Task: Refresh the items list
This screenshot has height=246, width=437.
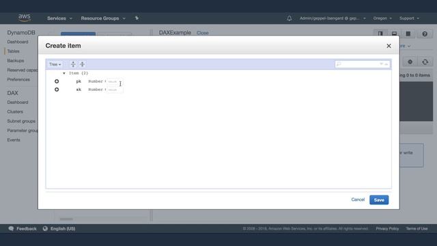Action: point(425,62)
